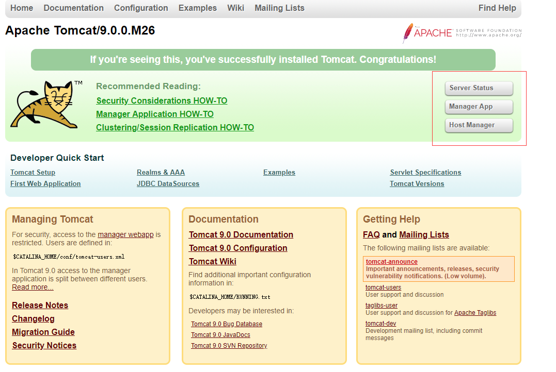The image size is (556, 372).
Task: Open Mailing Lists in the top navigation
Action: point(279,8)
